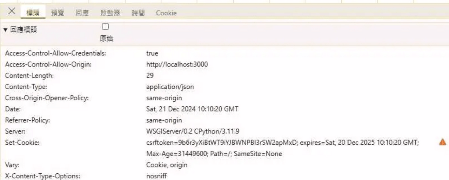
Task: Select the 啟動器 tab
Action: tap(110, 13)
